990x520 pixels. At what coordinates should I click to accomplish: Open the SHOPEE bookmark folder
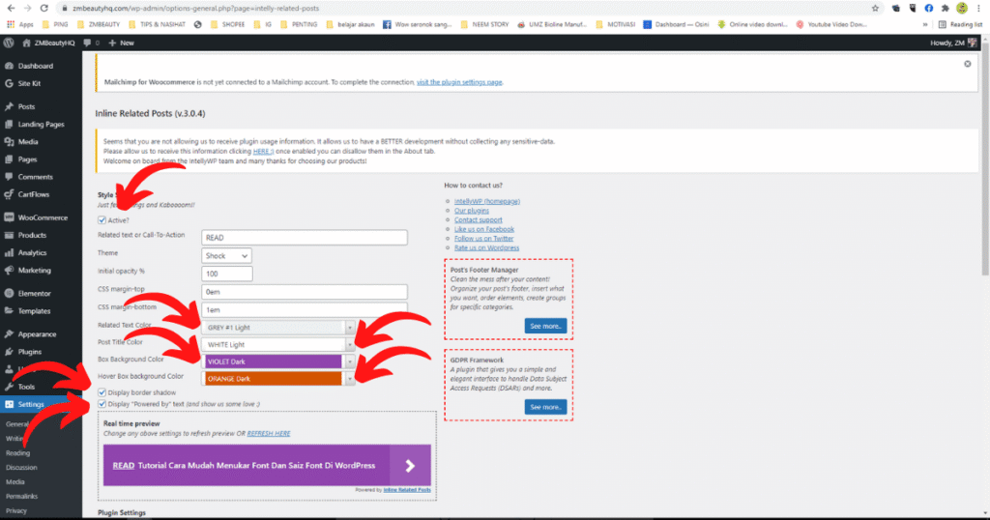coord(227,24)
